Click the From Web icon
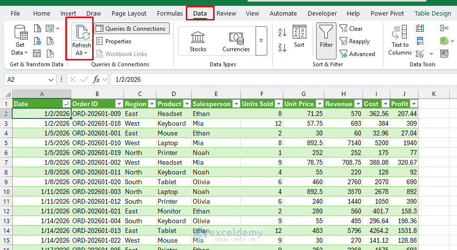Image resolution: width=457 pixels, height=250 pixels. click(x=37, y=41)
